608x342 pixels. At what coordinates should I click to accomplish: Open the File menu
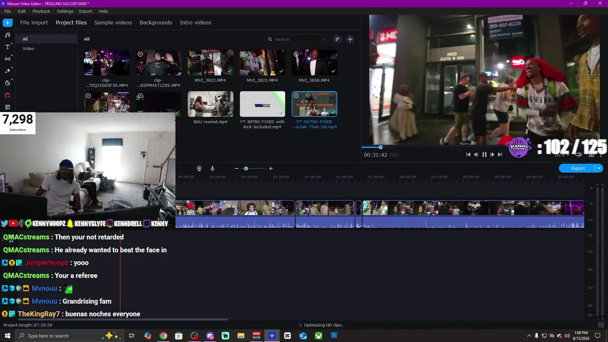(x=8, y=11)
